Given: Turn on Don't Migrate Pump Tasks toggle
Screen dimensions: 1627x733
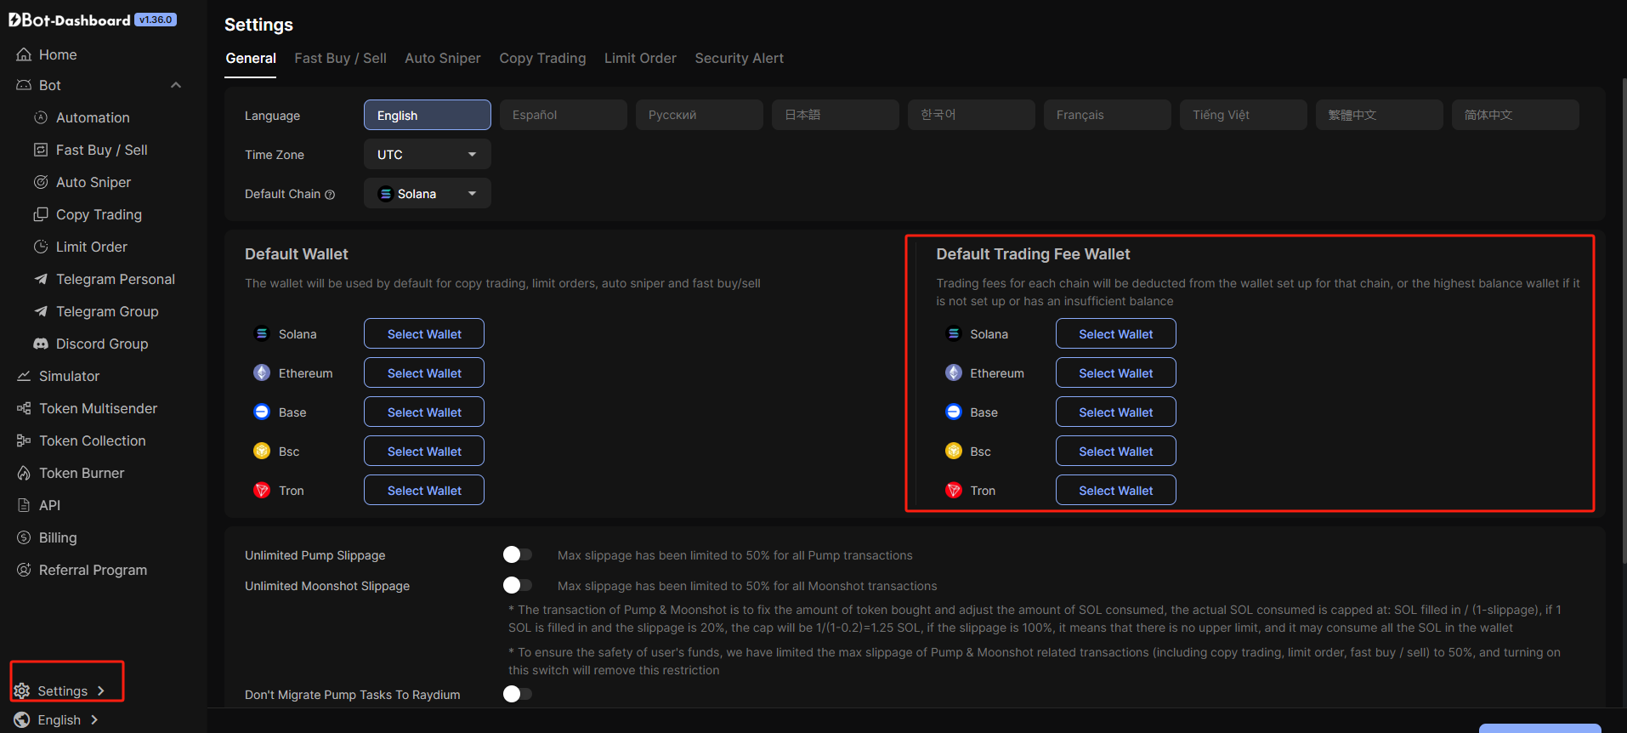Looking at the screenshot, I should pos(517,695).
